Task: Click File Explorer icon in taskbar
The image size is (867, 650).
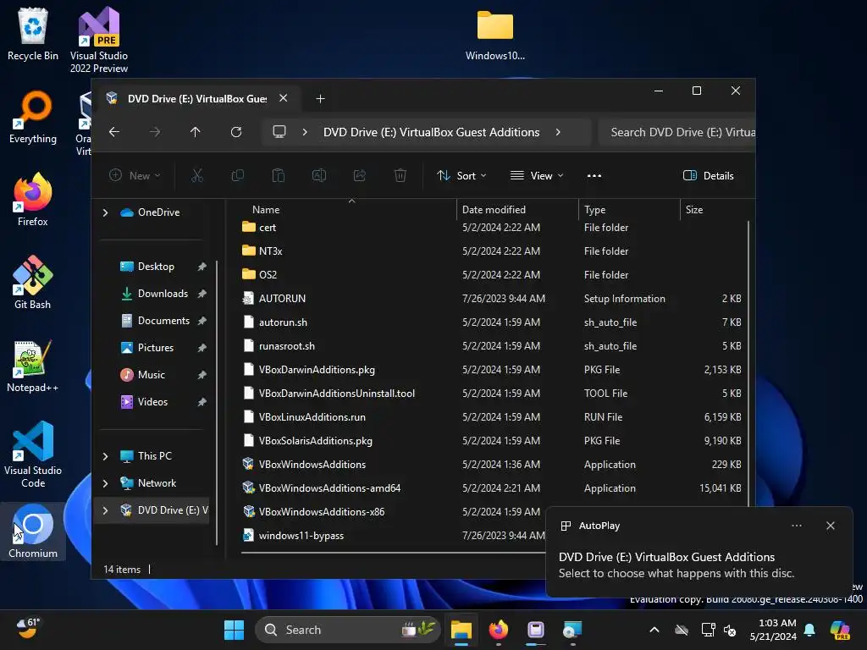Action: 461,630
